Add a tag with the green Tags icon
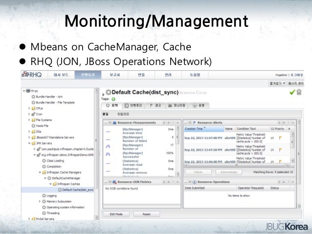312x234 pixels. (113, 99)
